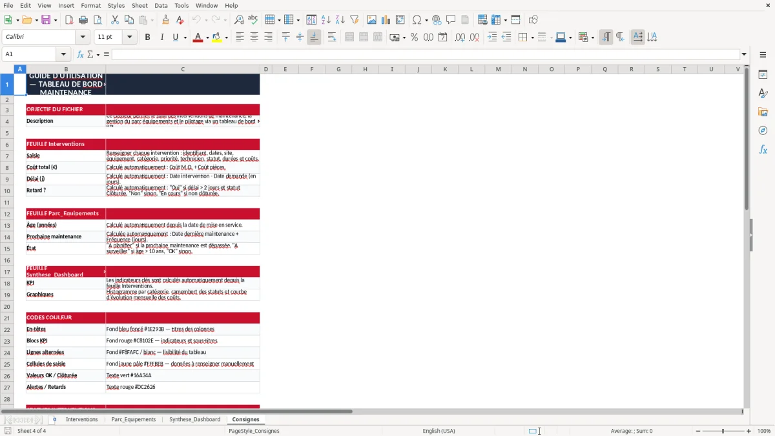Adjust the status bar zoom slider
The image size is (775, 436).
(x=723, y=431)
